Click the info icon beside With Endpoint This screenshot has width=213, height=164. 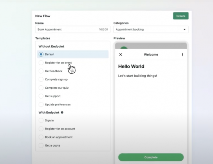click(62, 112)
